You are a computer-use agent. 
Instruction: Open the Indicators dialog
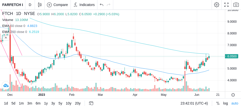84,5
